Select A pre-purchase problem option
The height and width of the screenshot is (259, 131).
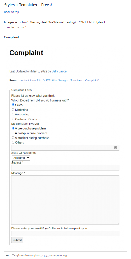[x=13, y=128]
